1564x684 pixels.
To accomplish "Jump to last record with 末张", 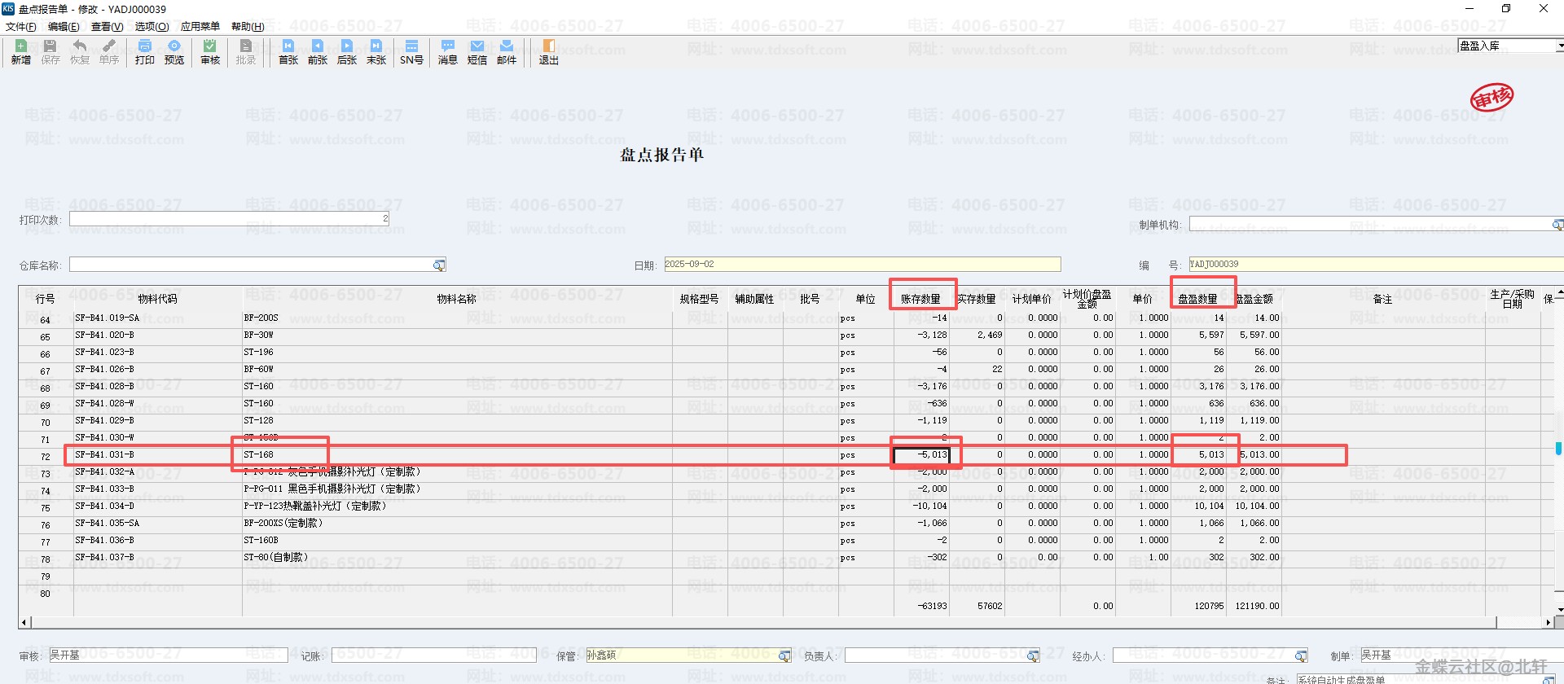I will point(376,51).
